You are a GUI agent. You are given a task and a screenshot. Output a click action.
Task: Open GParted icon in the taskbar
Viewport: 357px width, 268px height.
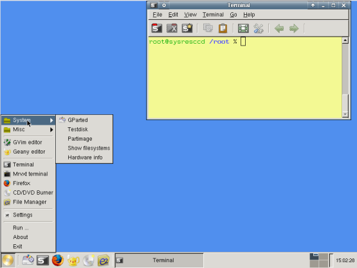pyautogui.click(x=28, y=260)
